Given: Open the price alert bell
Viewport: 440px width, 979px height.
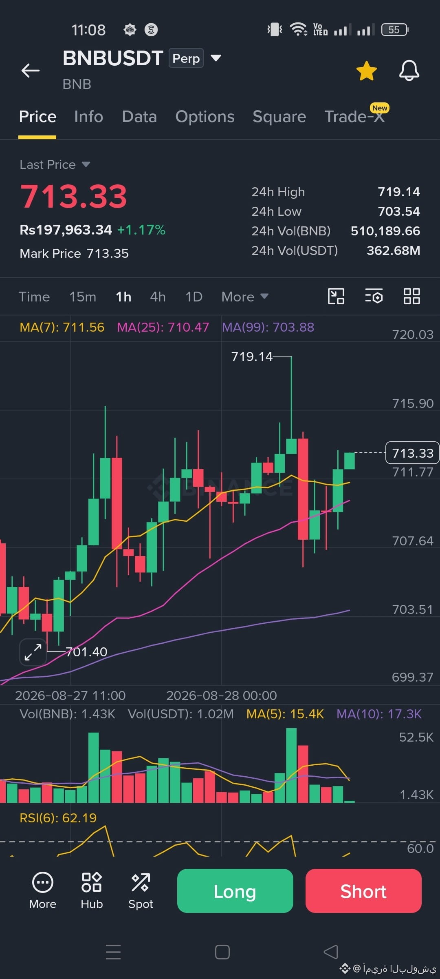Looking at the screenshot, I should click(x=409, y=71).
